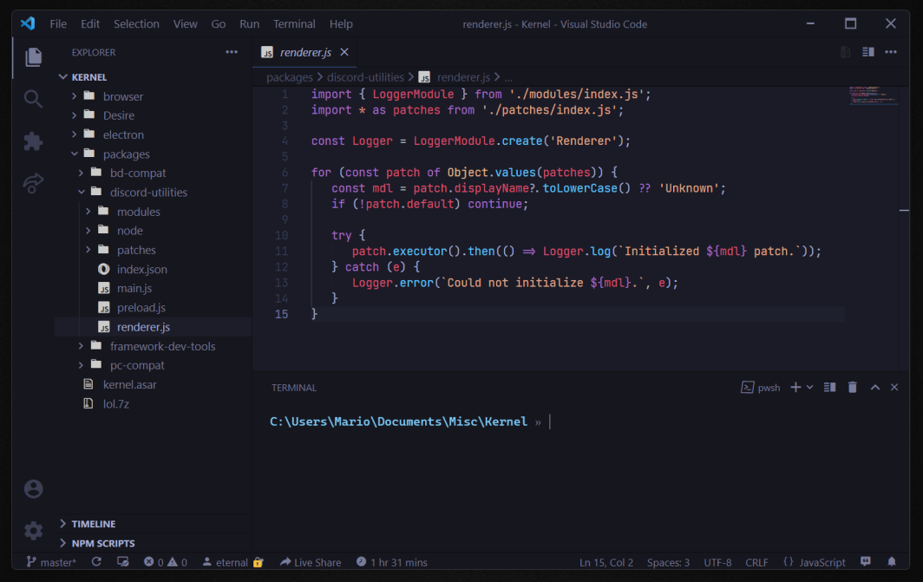
Task: Kill terminal with trash icon
Action: pos(853,387)
